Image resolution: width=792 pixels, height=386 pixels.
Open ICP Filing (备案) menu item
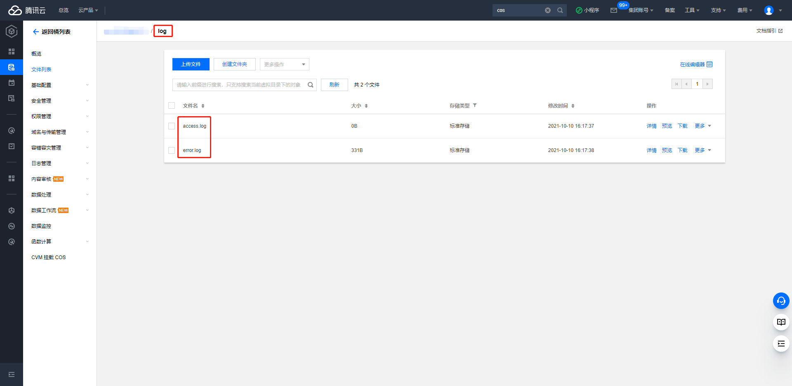pyautogui.click(x=670, y=10)
